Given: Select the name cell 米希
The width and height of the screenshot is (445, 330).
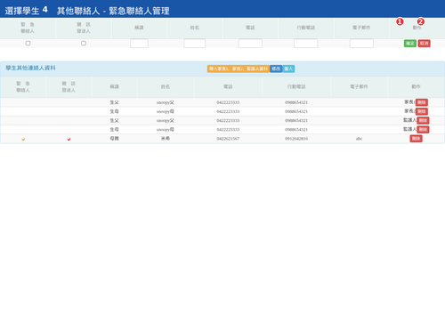Looking at the screenshot, I should pos(166,139).
